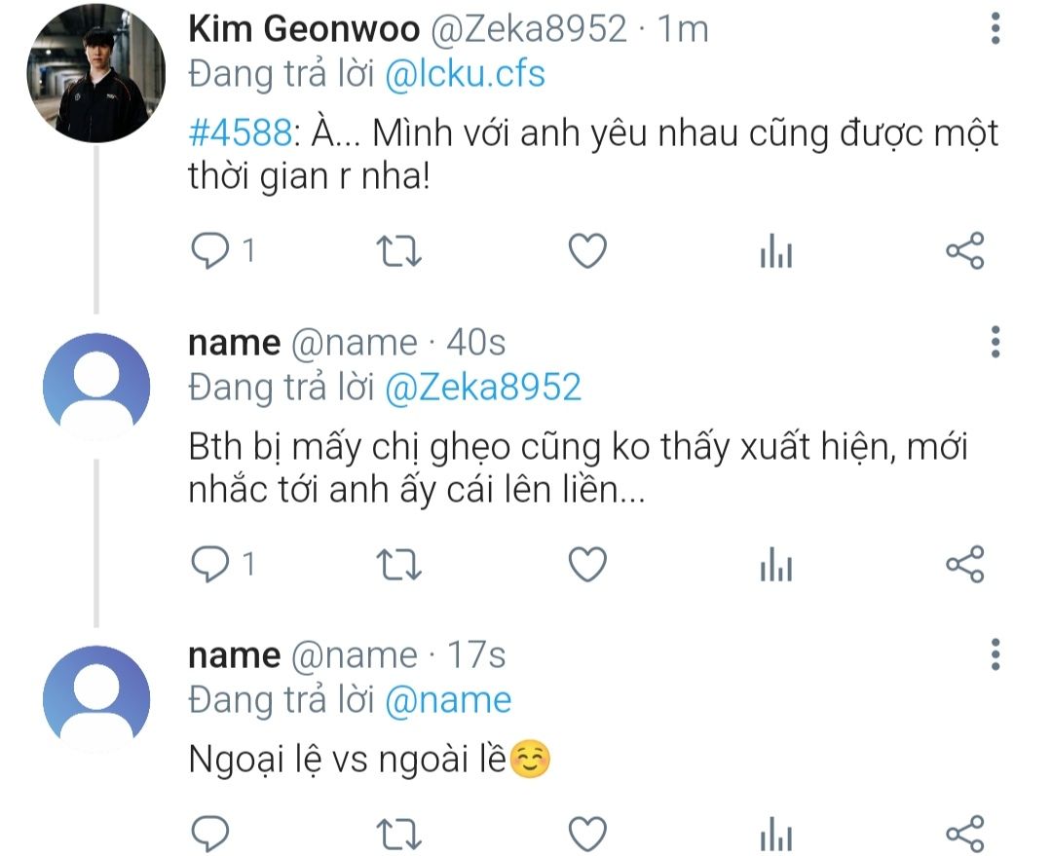Reply to the "Ngoại lệ vs ngoài lề" tweet
This screenshot has height=856, width=1052.
(x=208, y=835)
